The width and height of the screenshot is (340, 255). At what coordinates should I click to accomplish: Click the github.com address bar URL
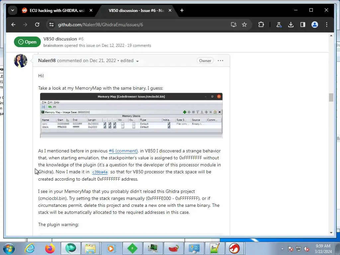tap(100, 25)
